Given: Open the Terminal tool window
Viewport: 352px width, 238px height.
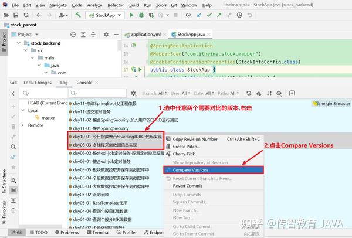Looking at the screenshot, I should 98,232.
